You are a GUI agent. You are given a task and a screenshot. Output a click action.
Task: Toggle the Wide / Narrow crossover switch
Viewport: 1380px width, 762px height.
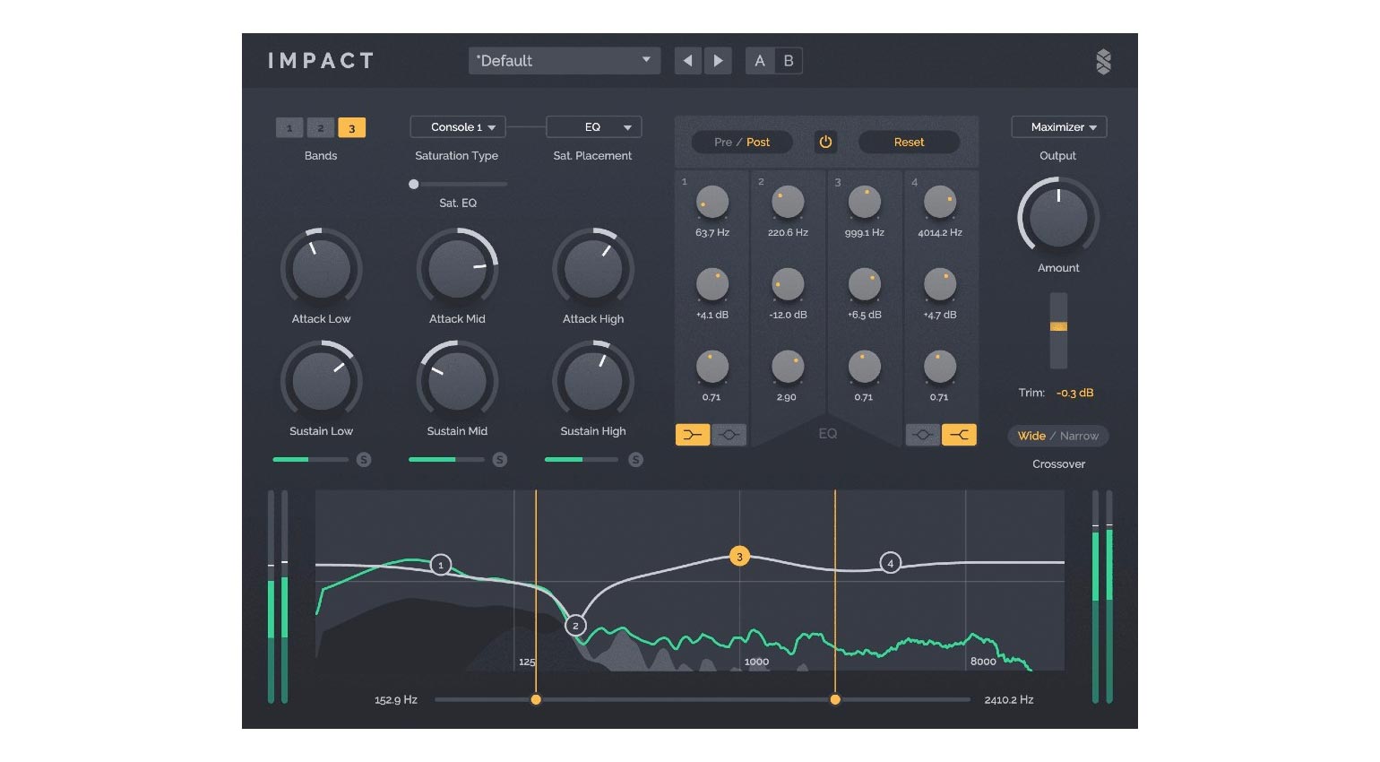click(1058, 436)
